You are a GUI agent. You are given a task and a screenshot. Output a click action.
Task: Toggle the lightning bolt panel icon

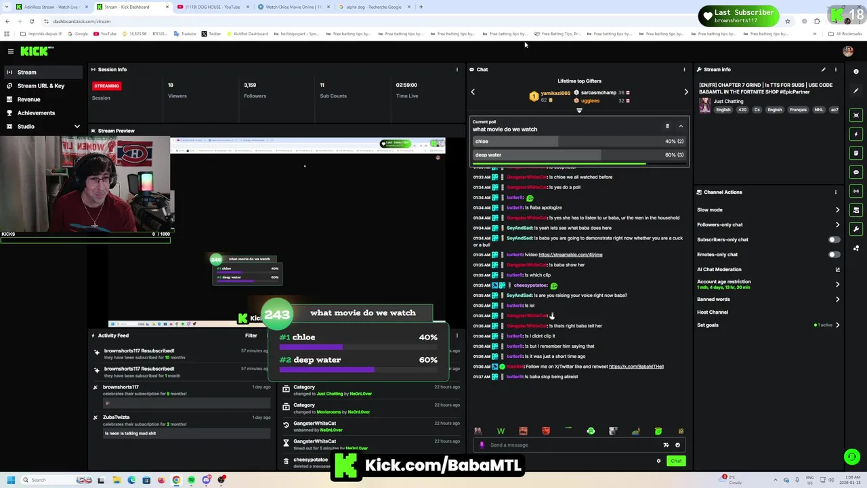(856, 134)
